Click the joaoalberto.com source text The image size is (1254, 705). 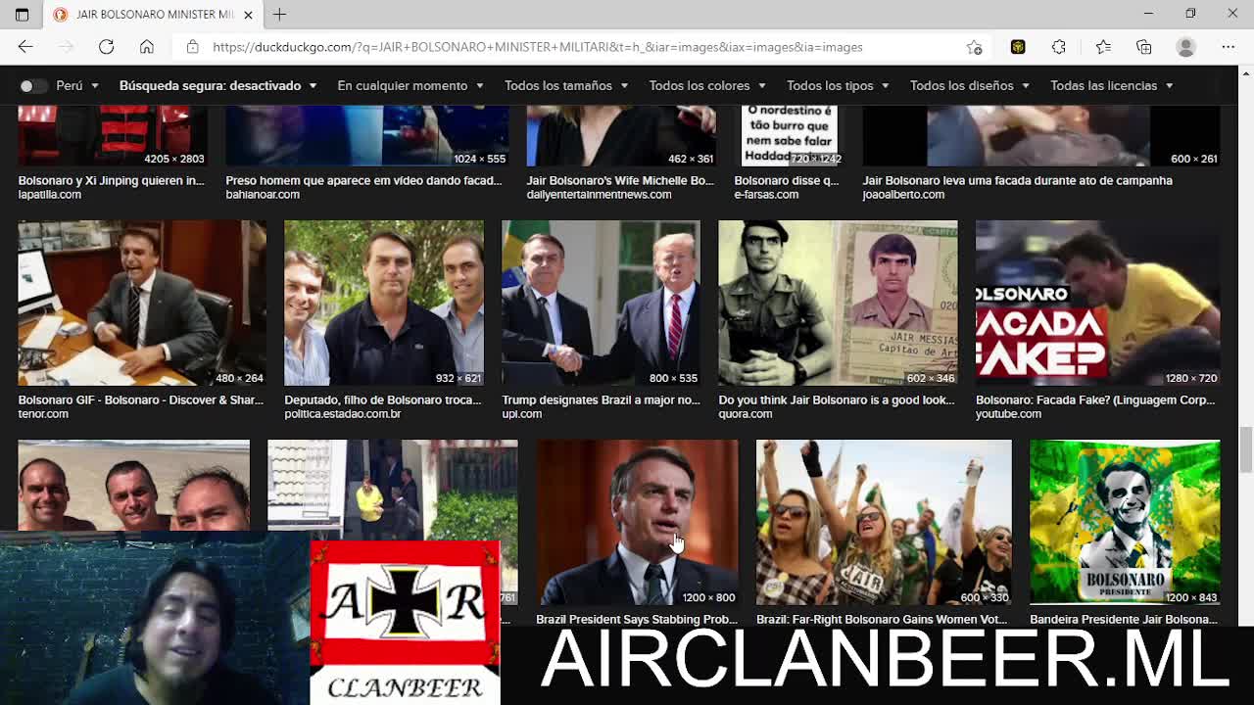[903, 194]
